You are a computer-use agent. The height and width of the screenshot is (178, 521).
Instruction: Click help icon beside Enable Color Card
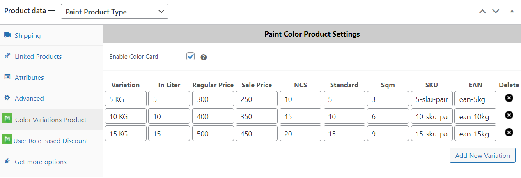[x=203, y=57]
